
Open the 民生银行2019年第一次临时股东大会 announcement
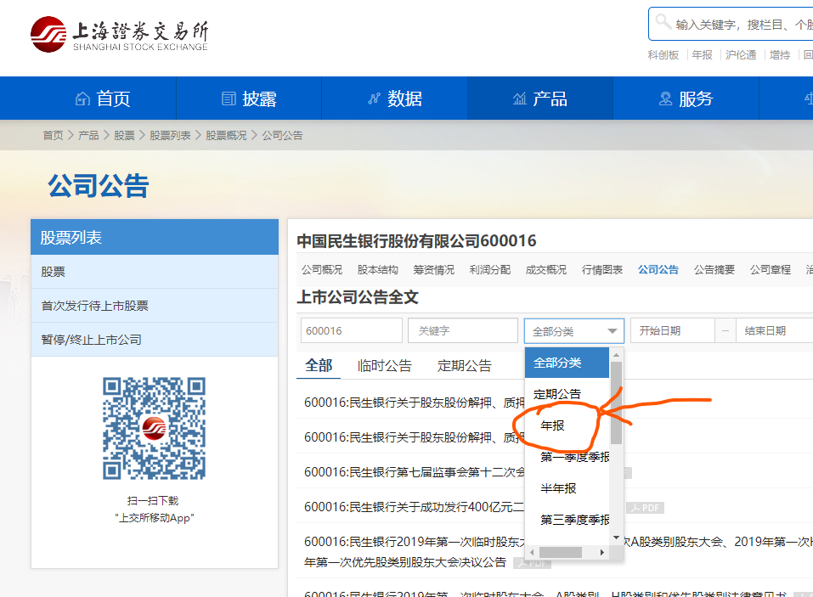click(415, 542)
